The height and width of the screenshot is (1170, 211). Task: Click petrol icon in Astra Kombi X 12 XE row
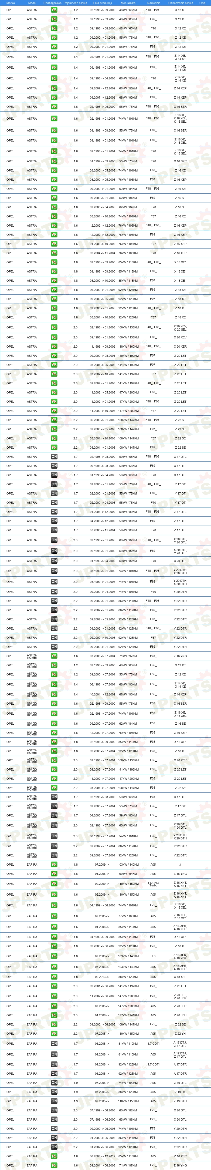(54, 665)
